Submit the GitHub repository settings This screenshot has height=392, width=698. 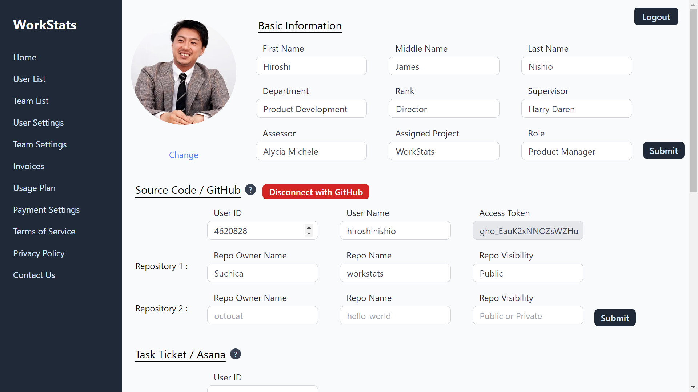click(x=615, y=318)
